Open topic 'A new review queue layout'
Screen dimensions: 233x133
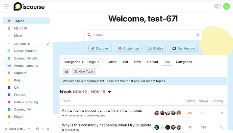point(102,111)
